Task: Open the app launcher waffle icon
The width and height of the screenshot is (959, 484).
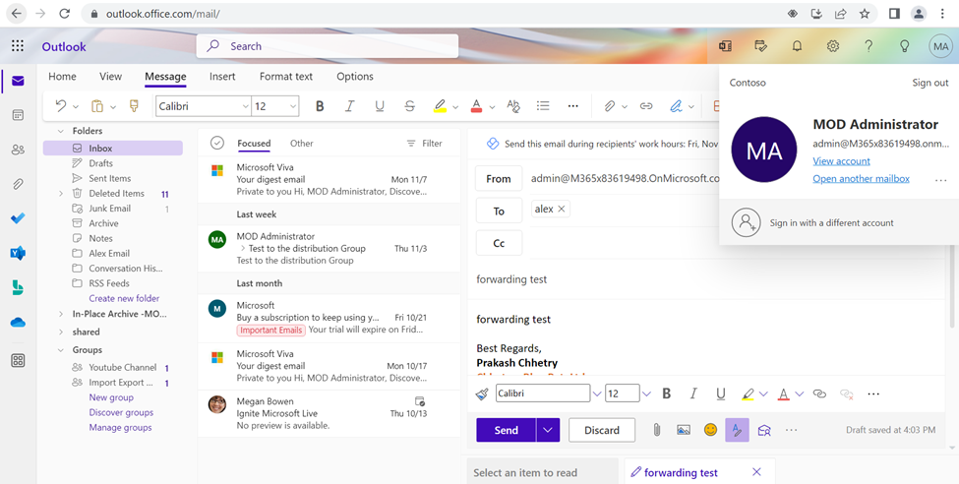Action: (x=18, y=46)
